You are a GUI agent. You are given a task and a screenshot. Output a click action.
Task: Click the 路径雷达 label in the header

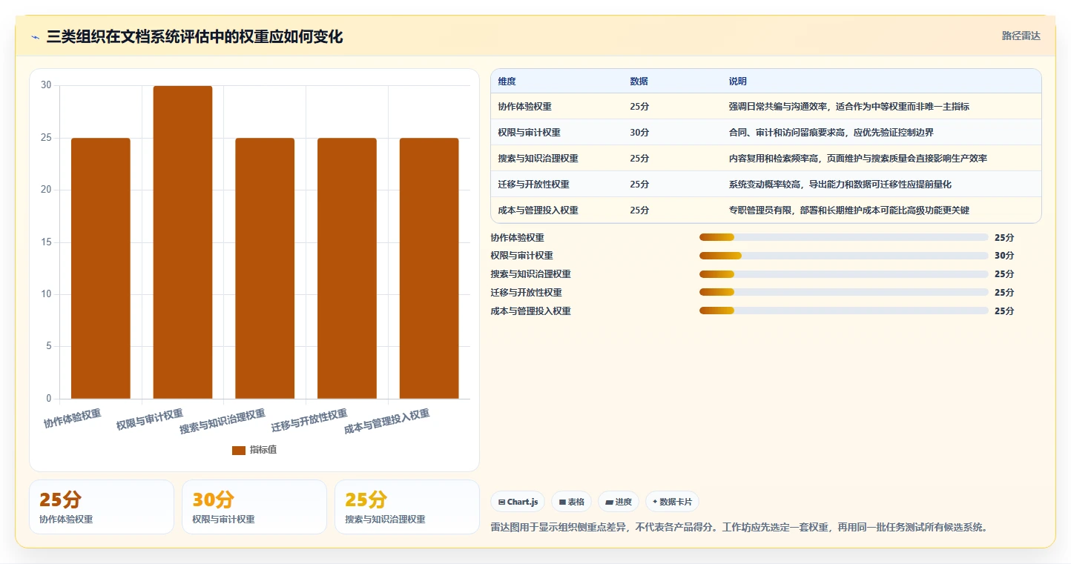(1021, 36)
